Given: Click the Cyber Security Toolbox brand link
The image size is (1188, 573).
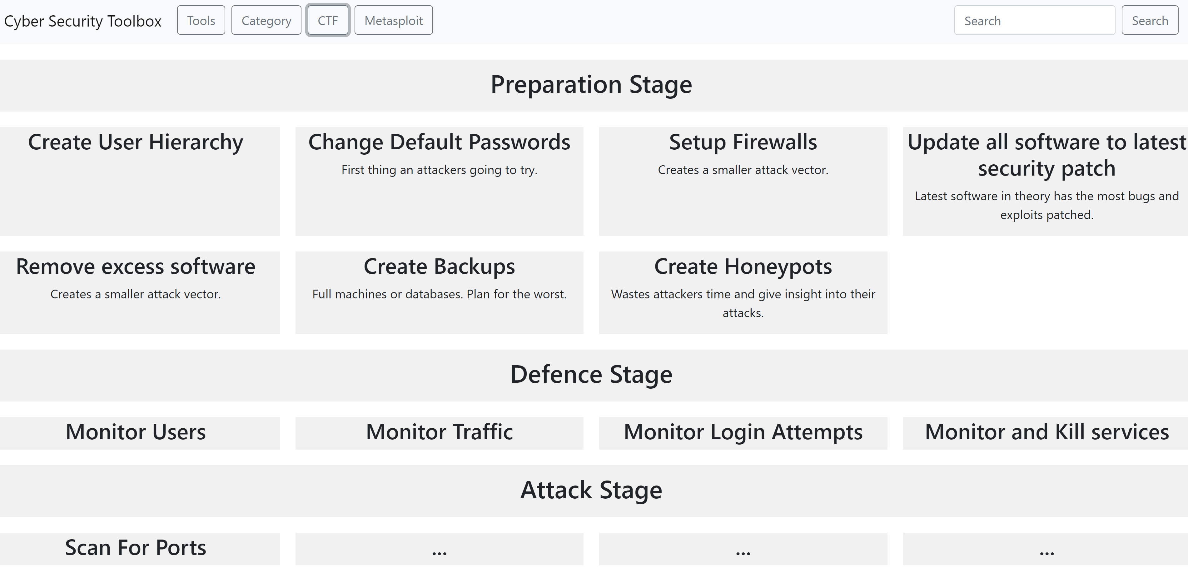Looking at the screenshot, I should (82, 21).
